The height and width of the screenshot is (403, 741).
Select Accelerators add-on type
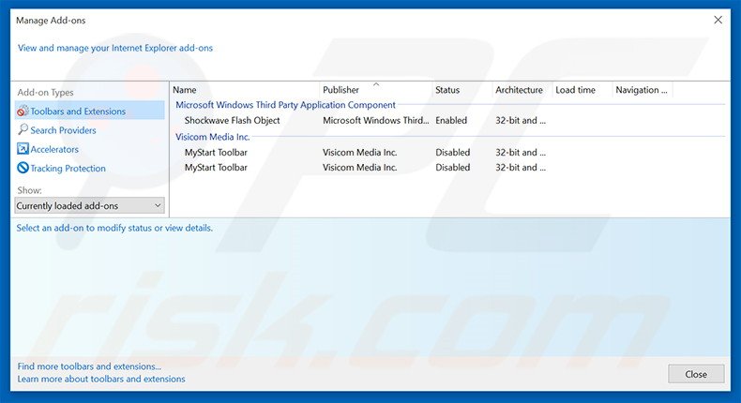coord(54,149)
